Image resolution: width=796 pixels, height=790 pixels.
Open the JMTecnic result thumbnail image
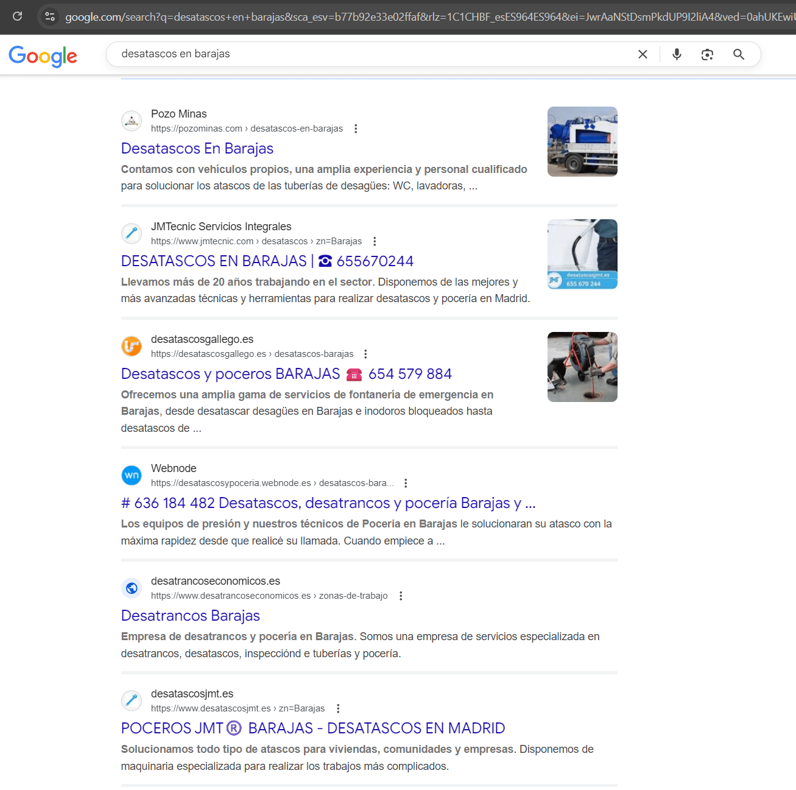[582, 254]
